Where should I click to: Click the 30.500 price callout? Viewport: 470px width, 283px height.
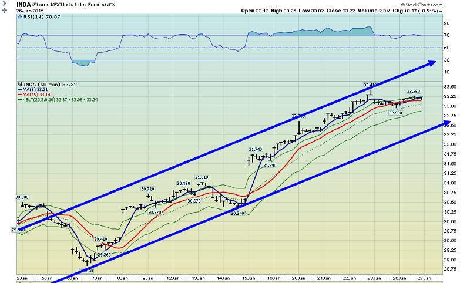[22, 197]
